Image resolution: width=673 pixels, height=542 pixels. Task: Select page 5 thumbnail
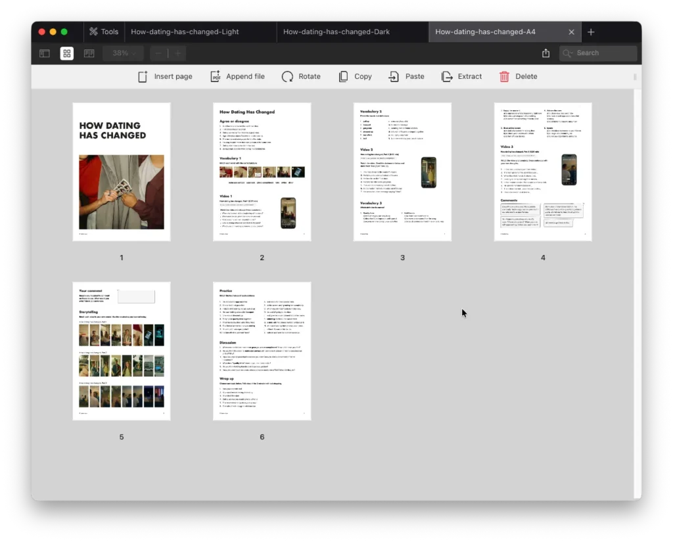click(x=122, y=351)
